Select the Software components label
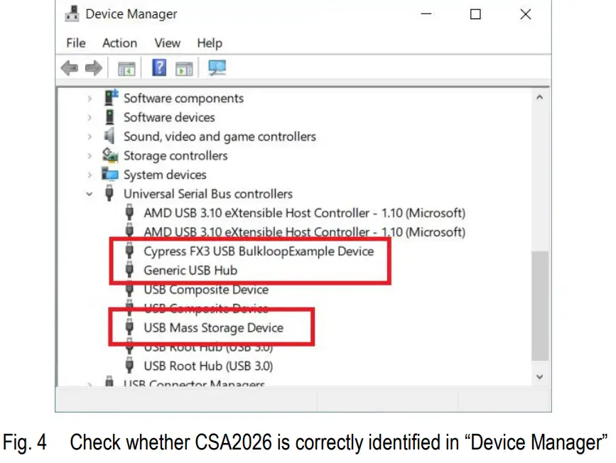The image size is (616, 463). click(x=183, y=98)
